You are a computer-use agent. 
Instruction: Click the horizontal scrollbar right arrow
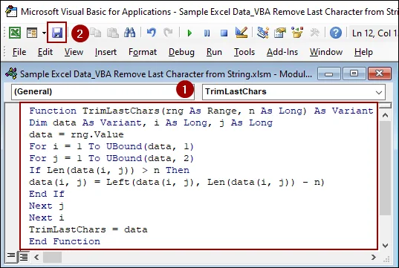373,257
